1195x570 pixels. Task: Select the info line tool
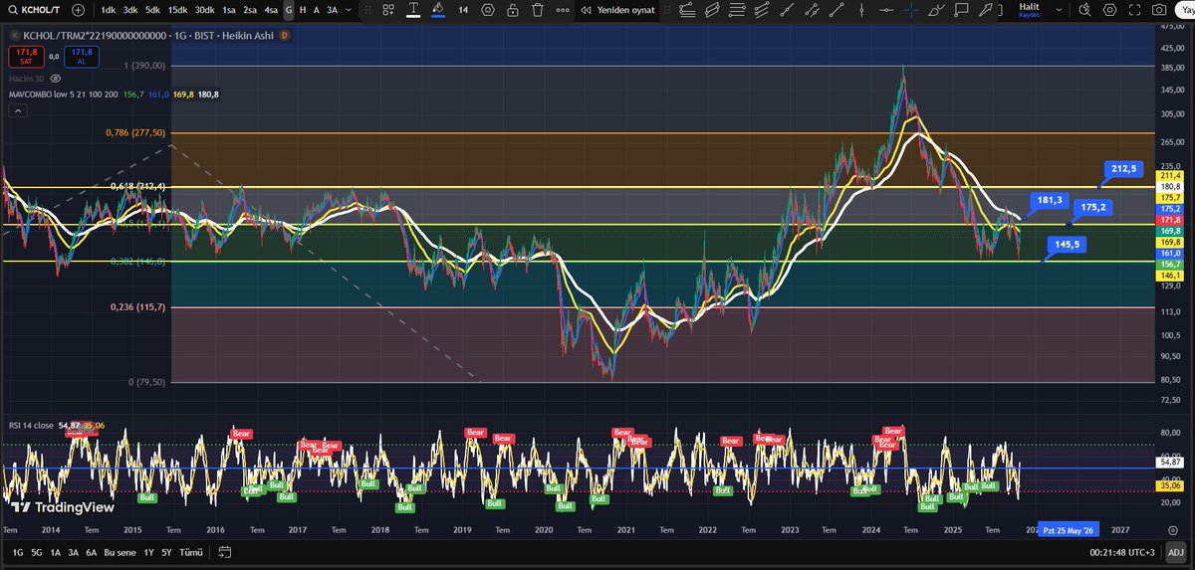811,9
